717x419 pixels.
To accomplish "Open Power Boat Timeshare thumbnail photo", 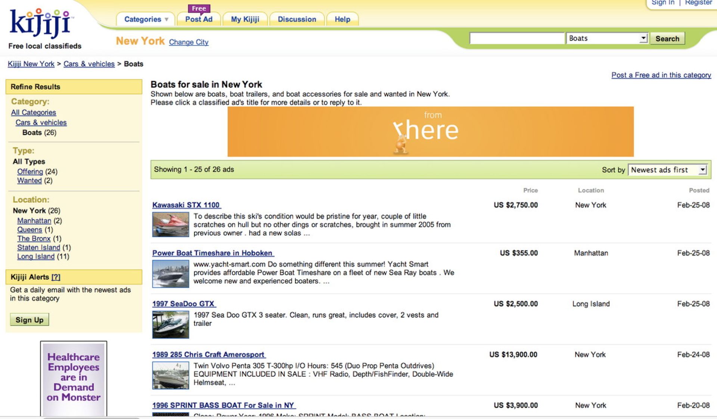I will [x=171, y=274].
